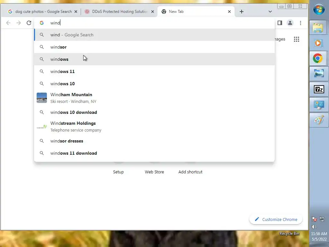329x247 pixels.
Task: Click the clock showing 11:58 AM
Action: 319,233
